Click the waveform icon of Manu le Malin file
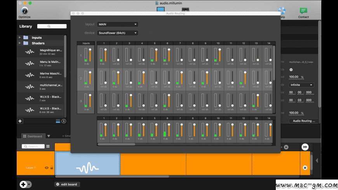The width and height of the screenshot is (338, 190). [x=30, y=64]
